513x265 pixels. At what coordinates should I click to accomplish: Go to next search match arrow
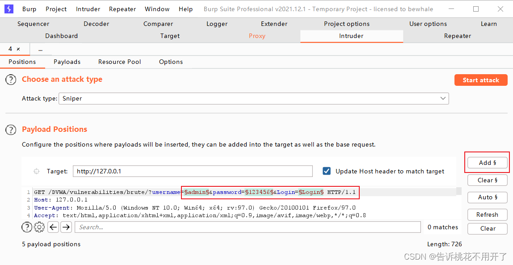(67, 227)
